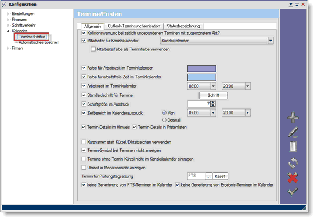Toggle Mitarbeiter für Kanzleikalender checkbox

84,41
